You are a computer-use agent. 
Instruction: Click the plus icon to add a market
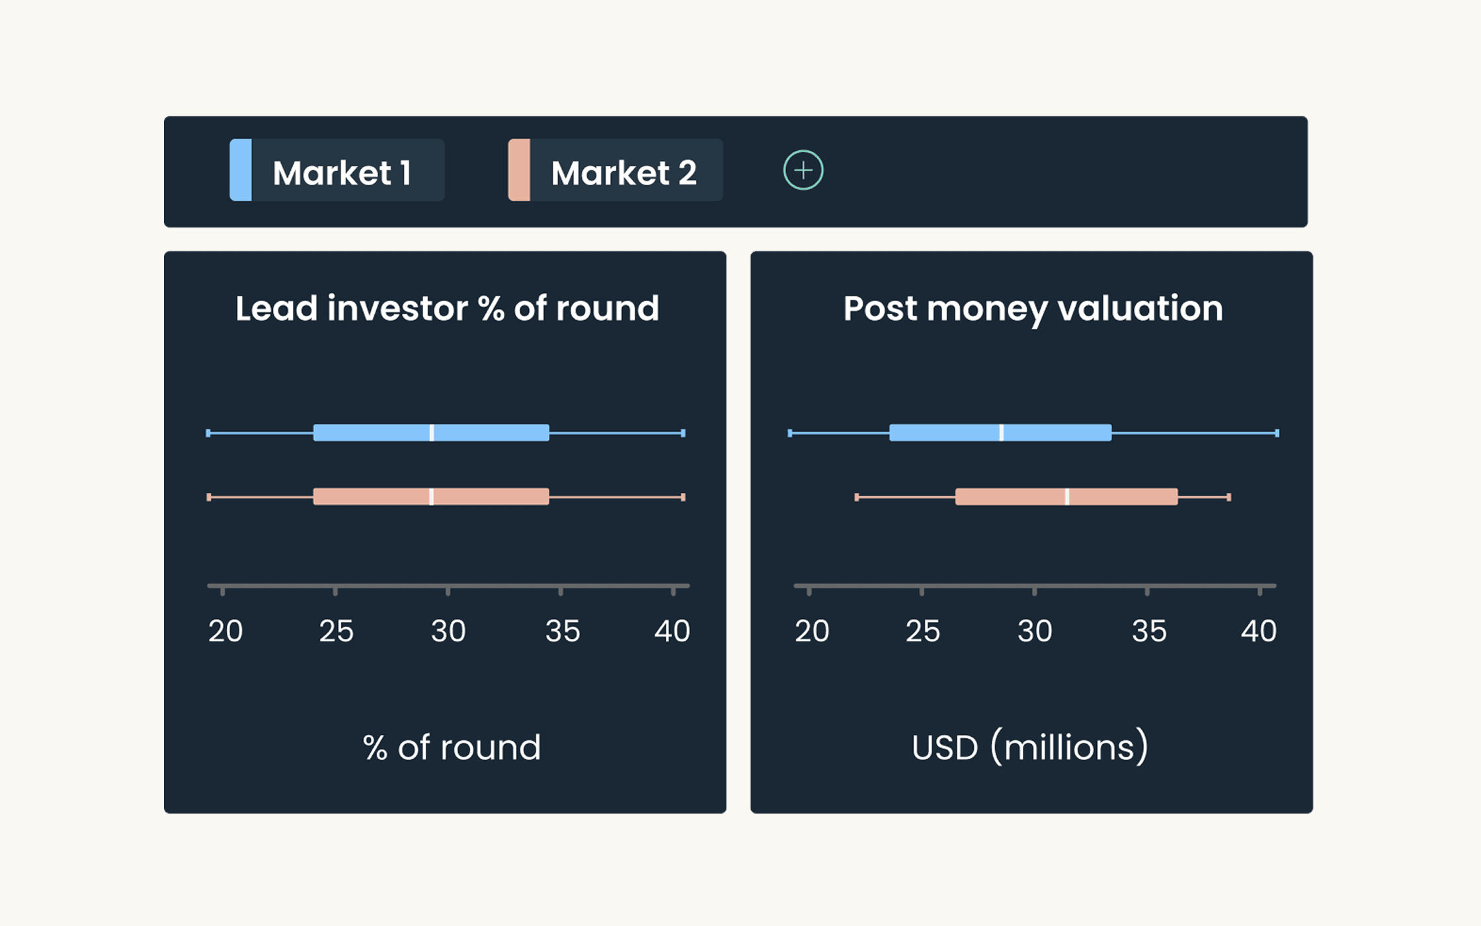[803, 170]
